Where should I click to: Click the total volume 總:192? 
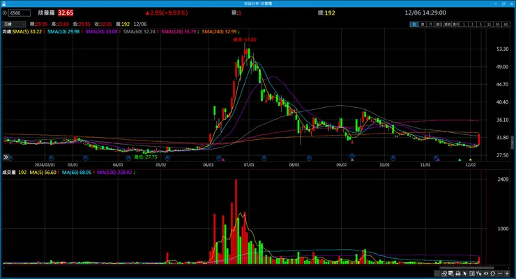pyautogui.click(x=326, y=13)
